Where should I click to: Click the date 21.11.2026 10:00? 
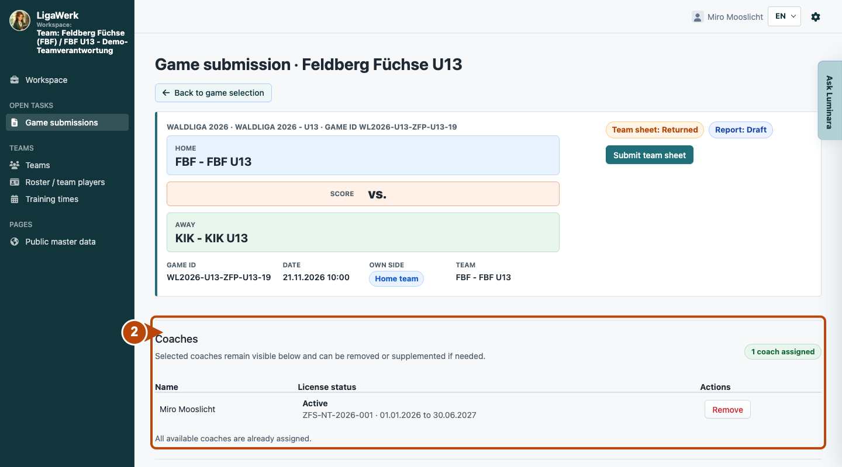coord(316,277)
